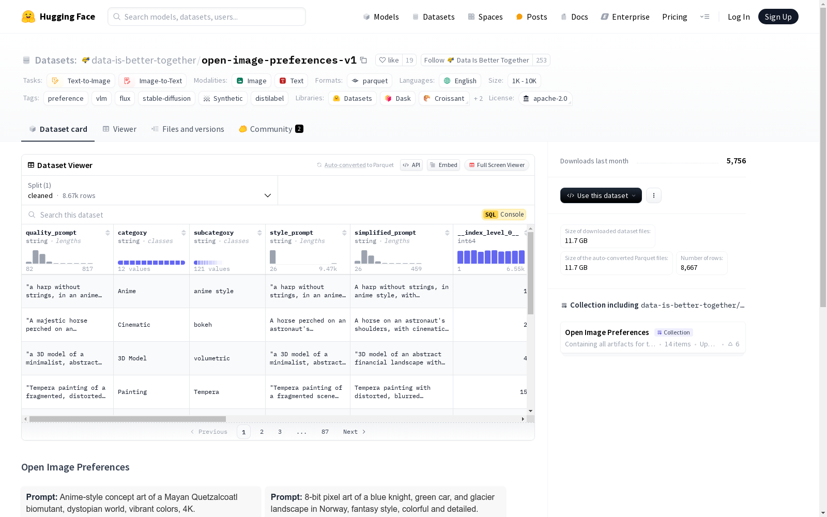Screen dimensions: 827x517
Task: Open the Dataset card tab
Action: (x=58, y=129)
